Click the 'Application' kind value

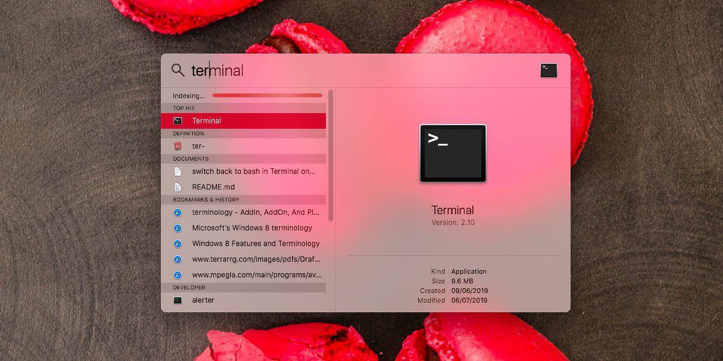click(469, 271)
